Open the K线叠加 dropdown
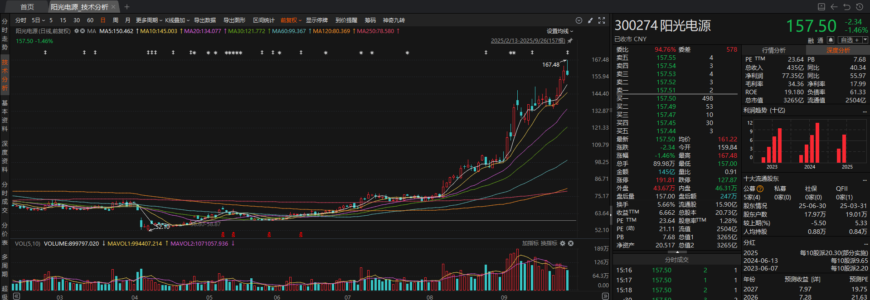This screenshot has width=870, height=300. [x=177, y=20]
